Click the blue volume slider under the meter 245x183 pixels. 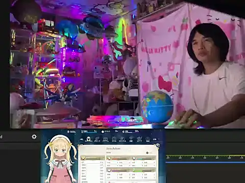tap(205, 162)
